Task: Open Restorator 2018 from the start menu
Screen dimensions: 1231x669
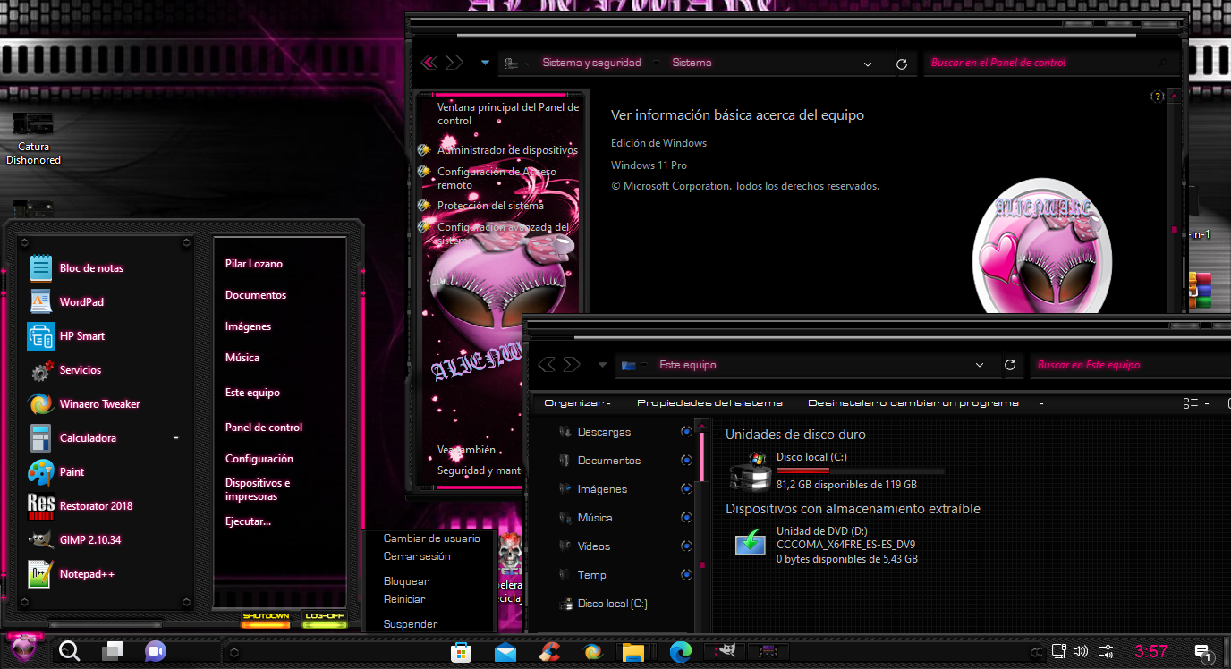Action: pos(97,505)
